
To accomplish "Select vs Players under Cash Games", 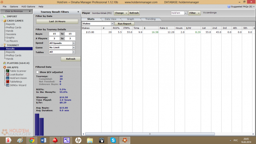I will (12, 41).
